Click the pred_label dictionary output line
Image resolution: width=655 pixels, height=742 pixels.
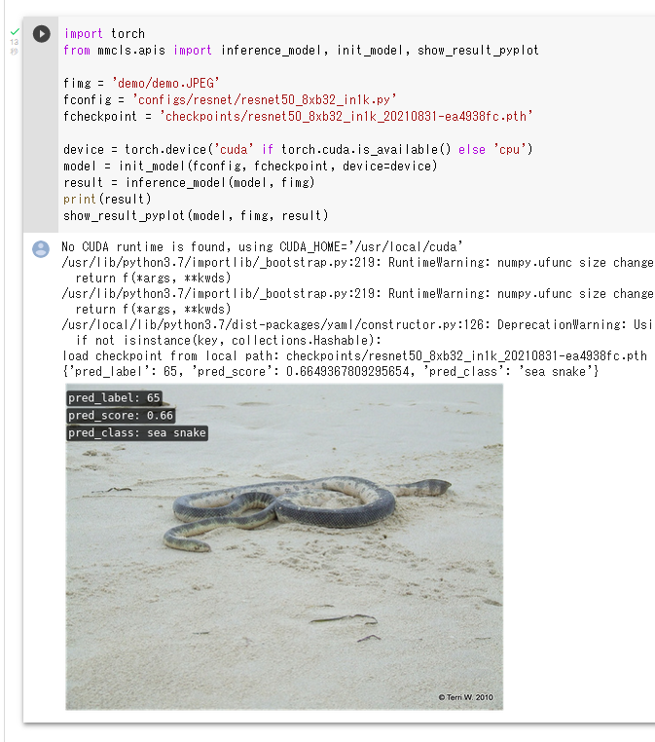[x=331, y=371]
